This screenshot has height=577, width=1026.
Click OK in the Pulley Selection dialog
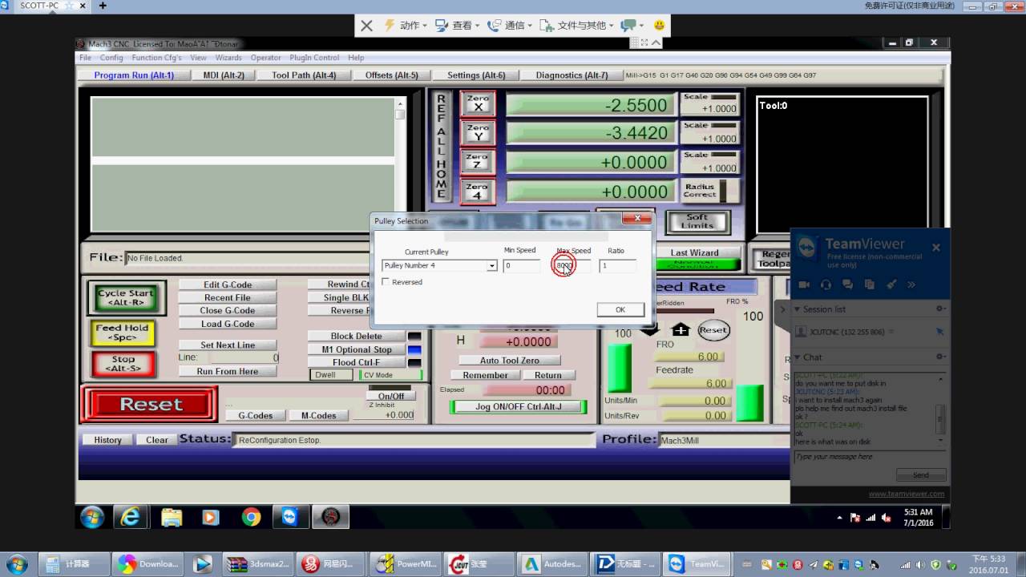tap(620, 309)
